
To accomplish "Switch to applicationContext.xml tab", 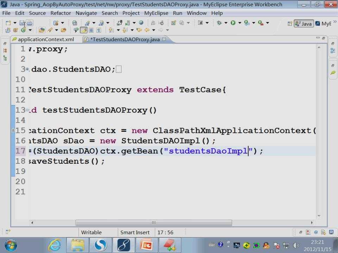I will click(x=46, y=39).
